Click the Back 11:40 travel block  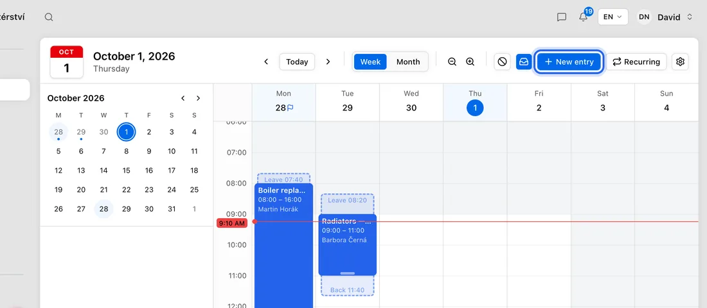348,286
